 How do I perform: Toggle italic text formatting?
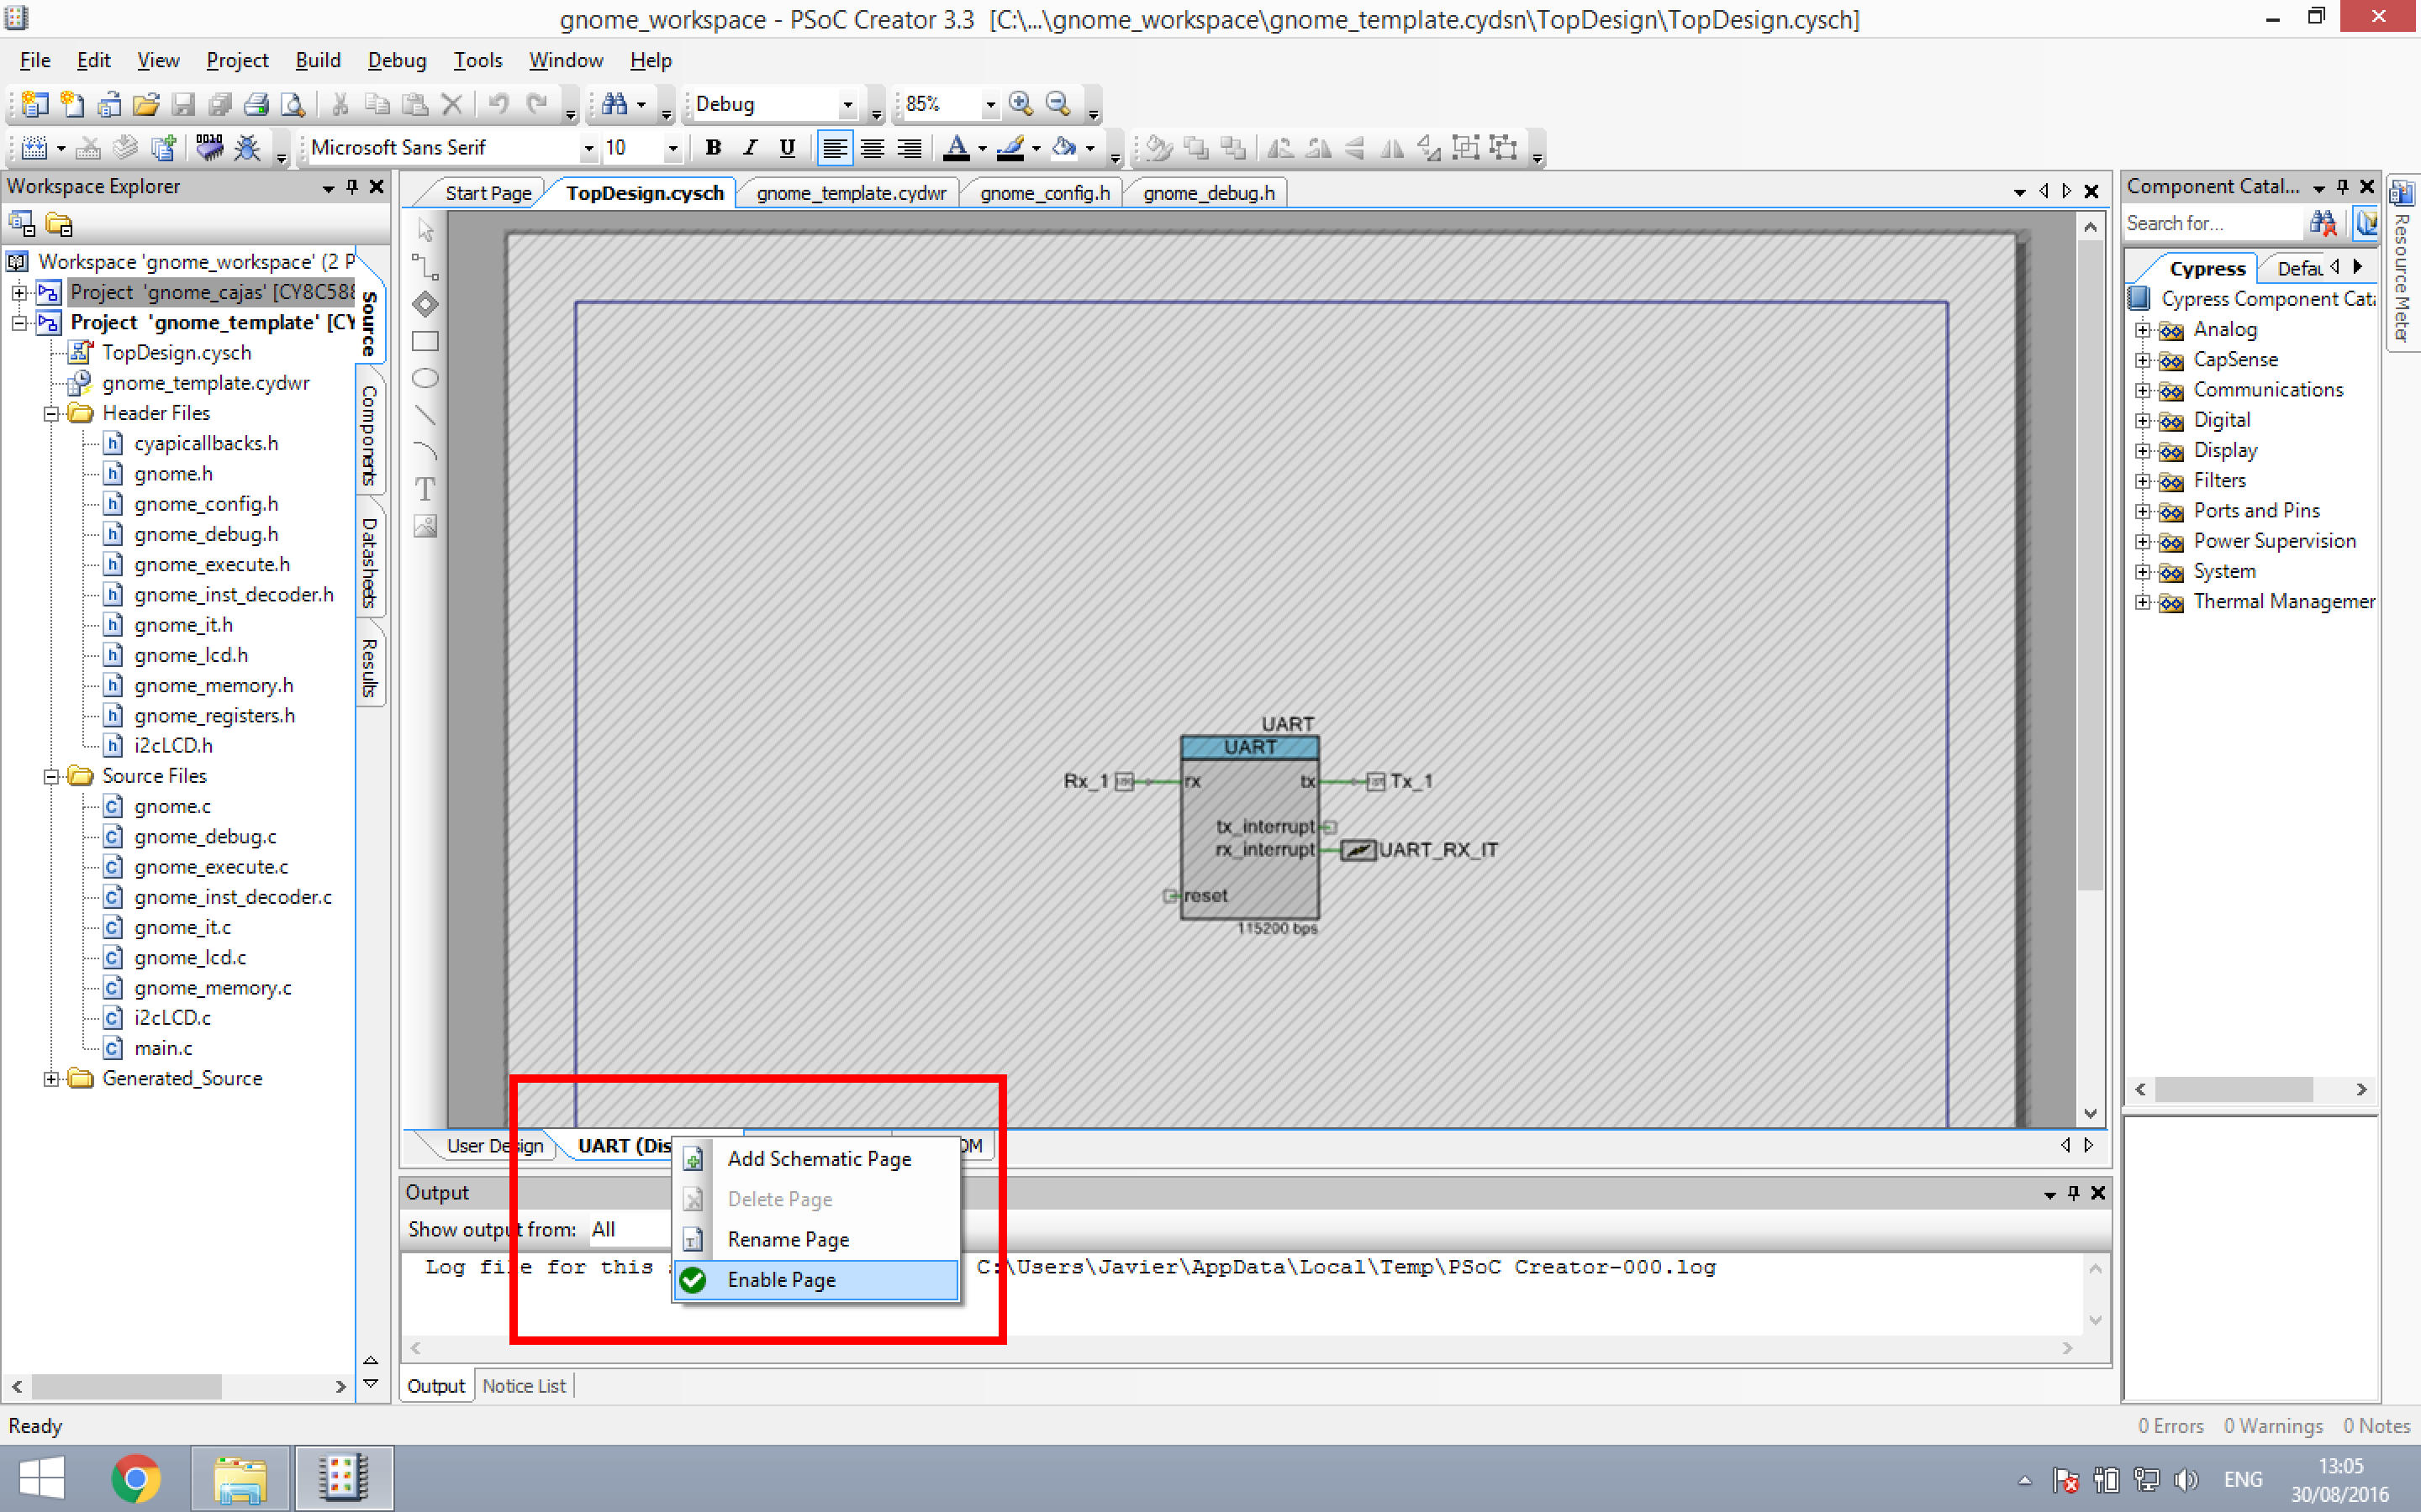(x=751, y=148)
